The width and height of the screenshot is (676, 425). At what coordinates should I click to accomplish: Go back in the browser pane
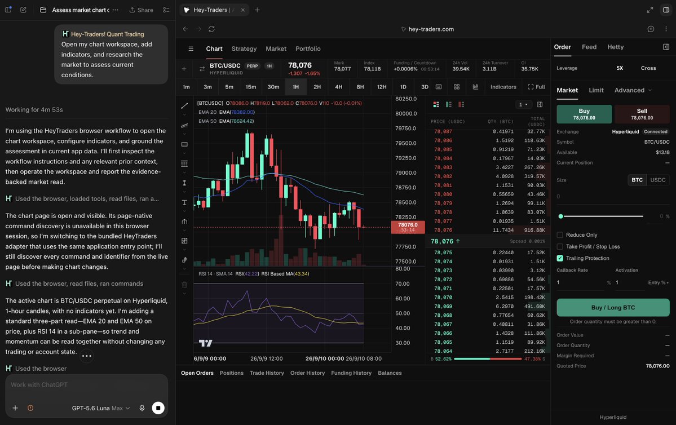(185, 29)
